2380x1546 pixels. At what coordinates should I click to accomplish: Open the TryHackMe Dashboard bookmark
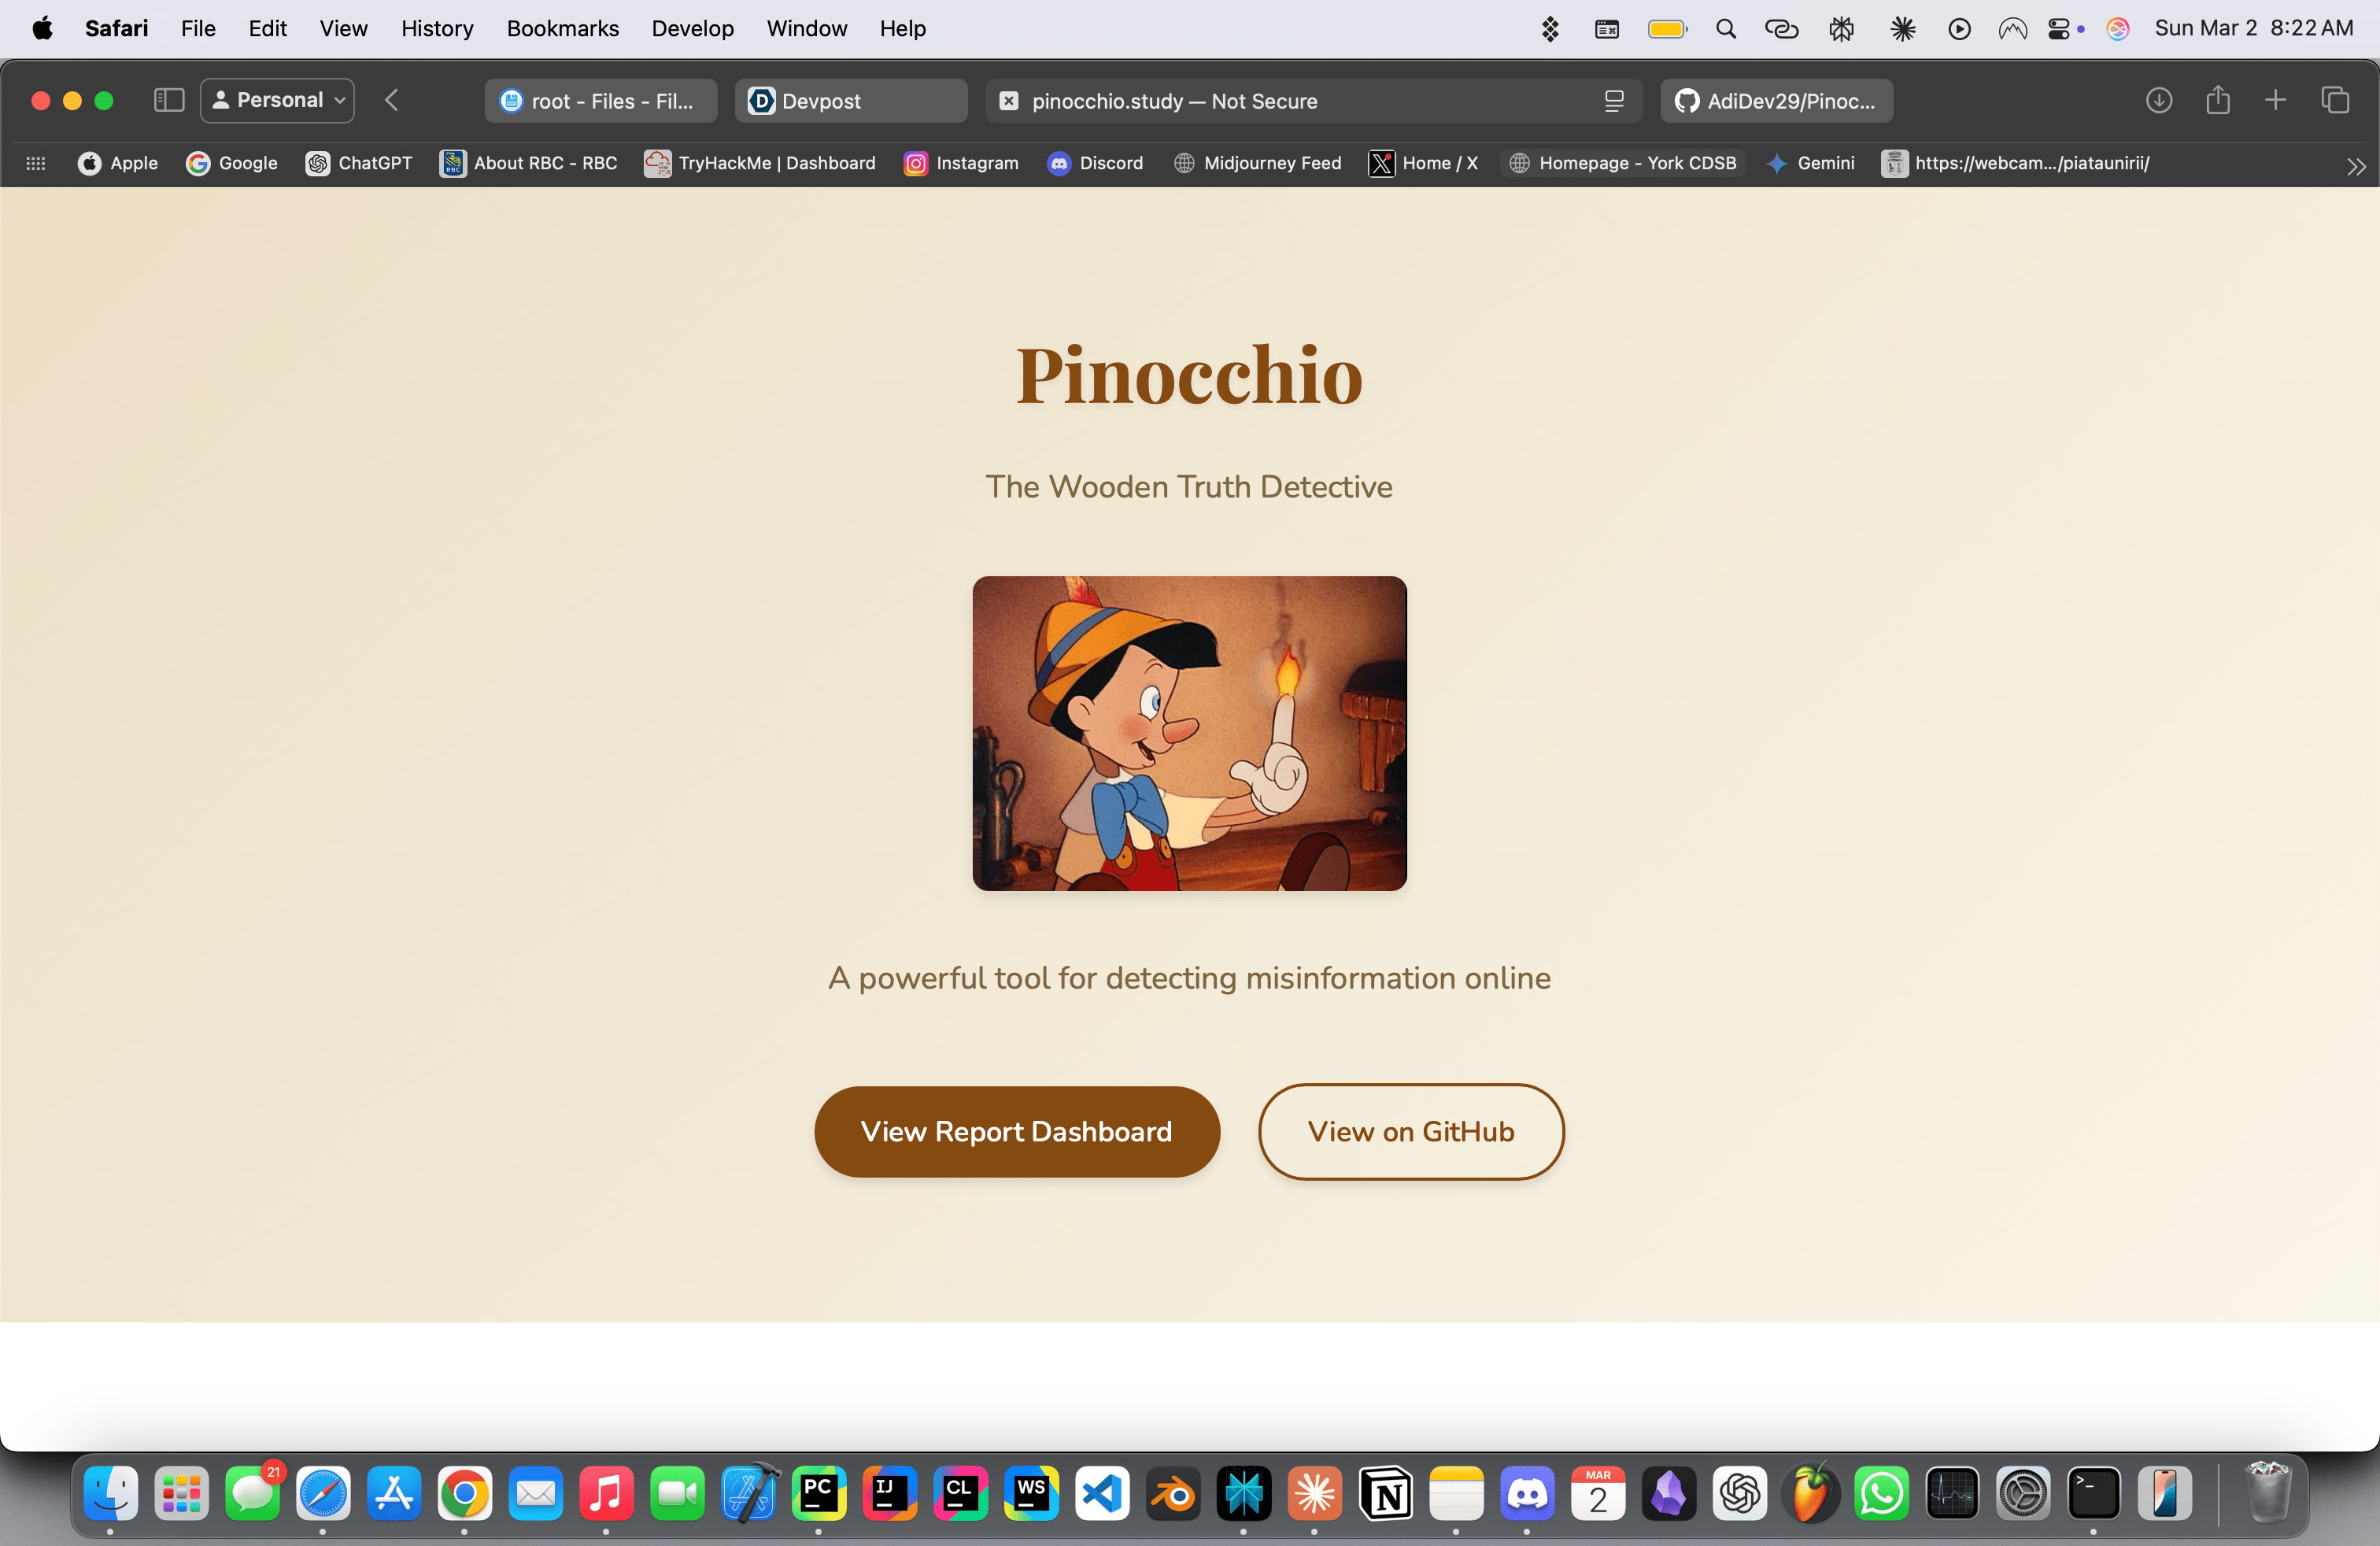pos(760,163)
